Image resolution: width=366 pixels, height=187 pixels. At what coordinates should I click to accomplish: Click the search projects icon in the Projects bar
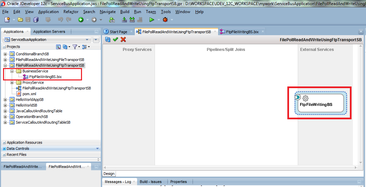pyautogui.click(x=58, y=47)
